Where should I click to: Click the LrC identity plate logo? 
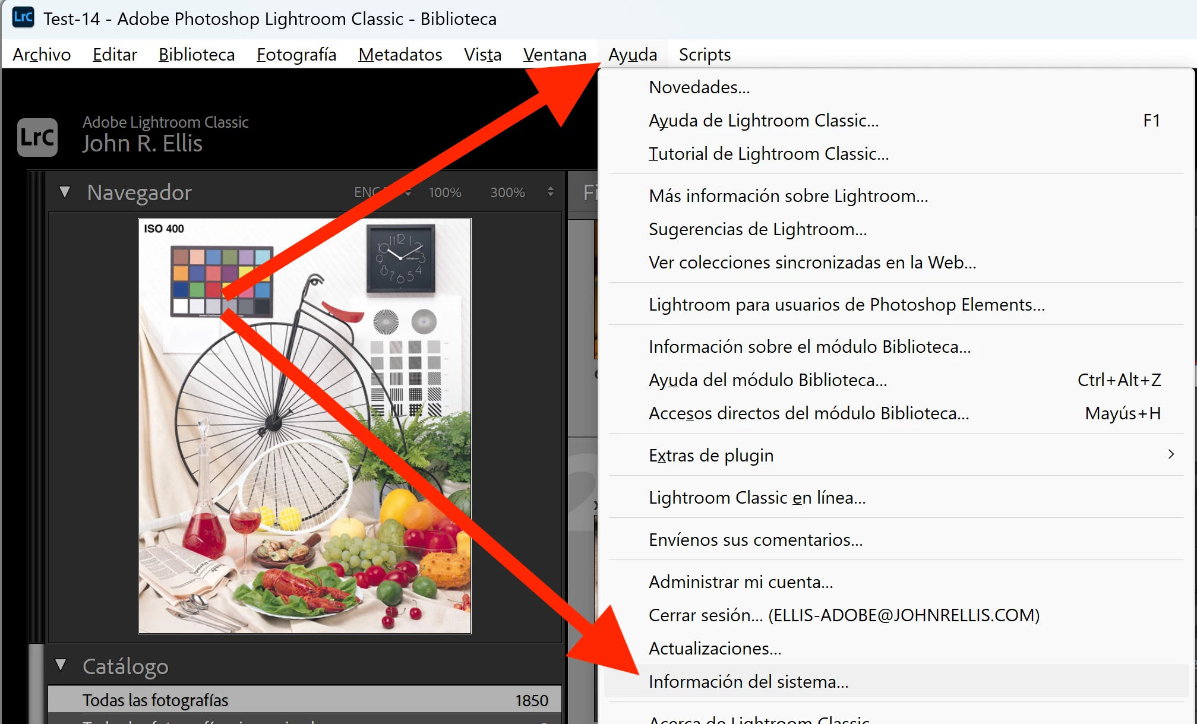coord(37,137)
